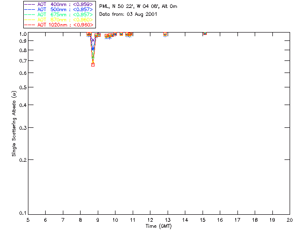Click the PML station location text
The image size is (298, 238).
tap(138, 7)
